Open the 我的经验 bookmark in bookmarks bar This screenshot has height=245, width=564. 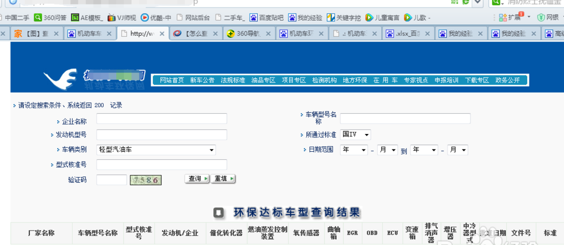pyautogui.click(x=305, y=17)
